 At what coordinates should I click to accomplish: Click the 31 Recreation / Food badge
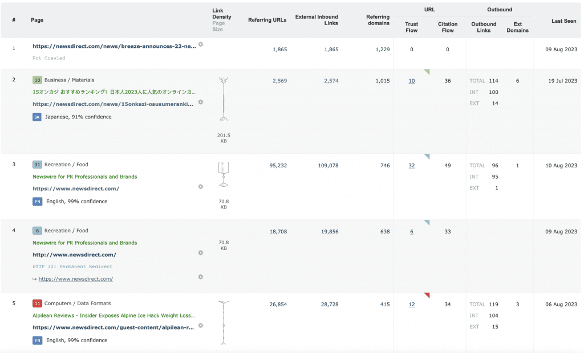(37, 165)
